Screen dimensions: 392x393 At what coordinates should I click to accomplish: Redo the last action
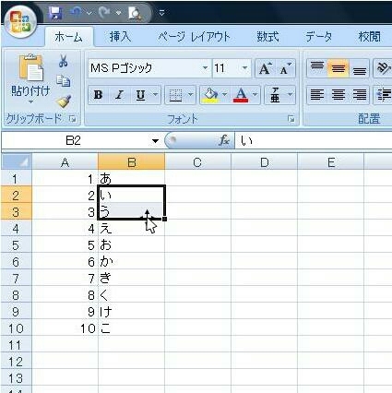(105, 13)
